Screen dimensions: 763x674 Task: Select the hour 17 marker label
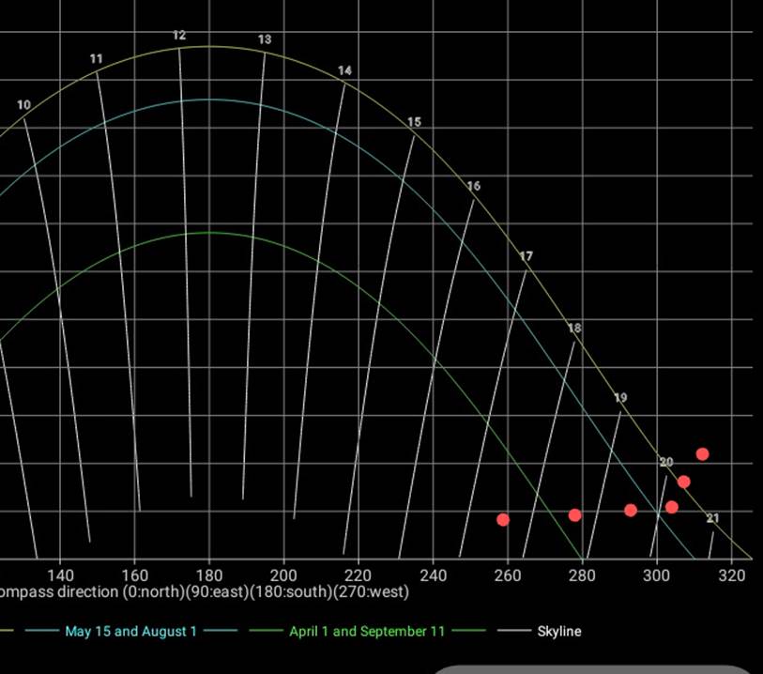[526, 256]
